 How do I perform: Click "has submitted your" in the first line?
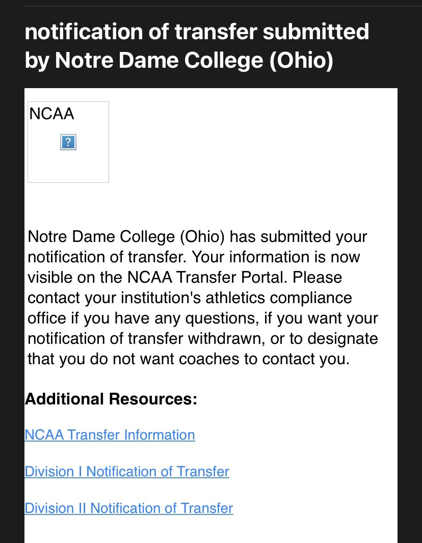point(298,237)
